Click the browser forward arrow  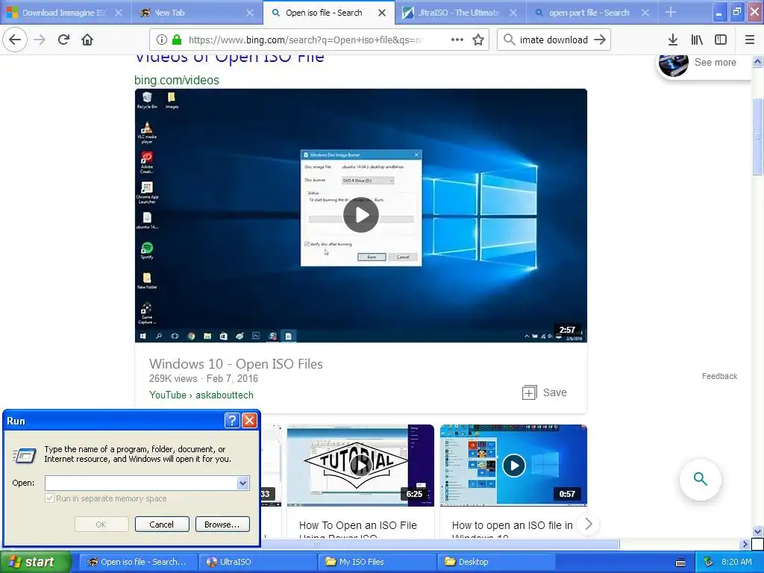pyautogui.click(x=40, y=40)
